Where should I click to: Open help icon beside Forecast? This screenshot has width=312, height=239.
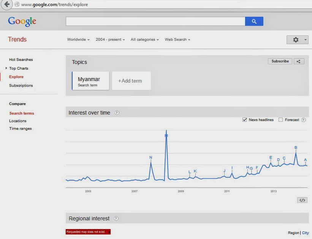(x=303, y=120)
